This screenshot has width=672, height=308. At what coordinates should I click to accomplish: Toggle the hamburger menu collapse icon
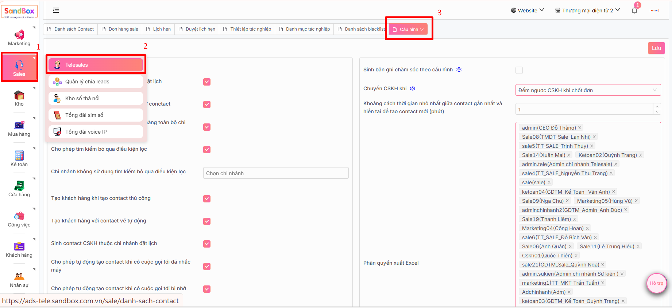tap(56, 10)
